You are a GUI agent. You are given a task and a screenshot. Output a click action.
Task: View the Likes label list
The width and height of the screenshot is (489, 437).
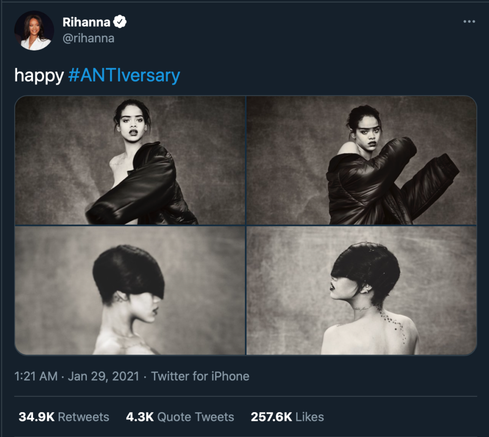[309, 416]
